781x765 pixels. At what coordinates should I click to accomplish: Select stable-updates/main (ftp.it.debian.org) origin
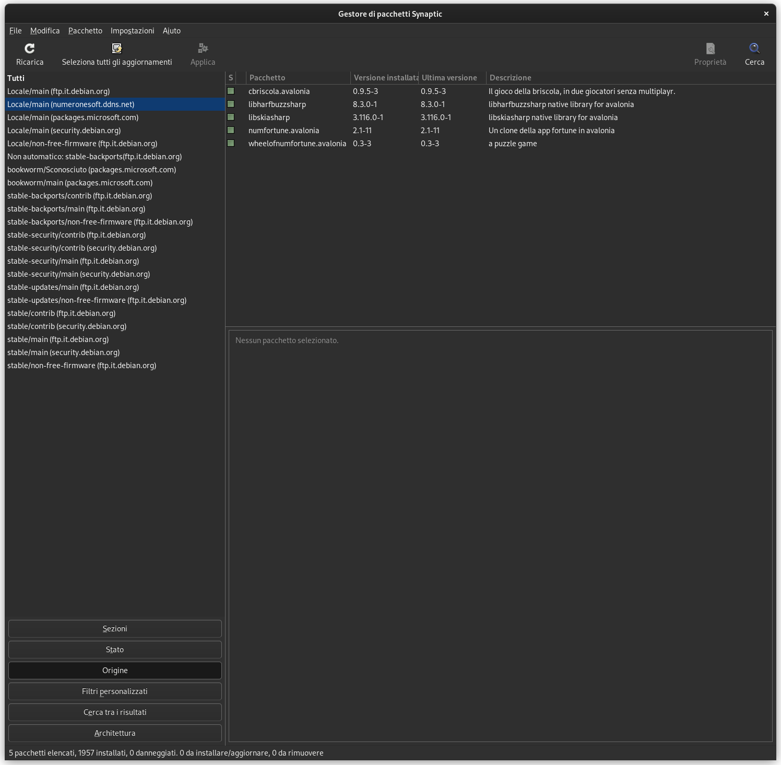pos(115,287)
